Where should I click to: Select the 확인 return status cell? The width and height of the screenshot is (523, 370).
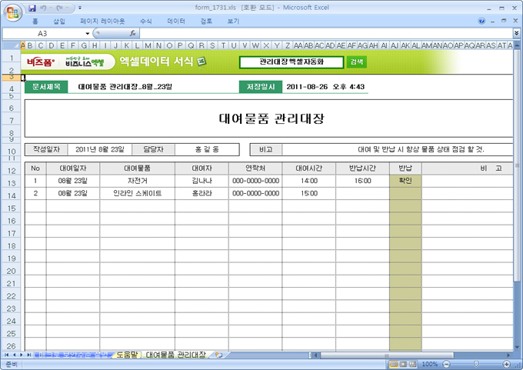click(405, 181)
